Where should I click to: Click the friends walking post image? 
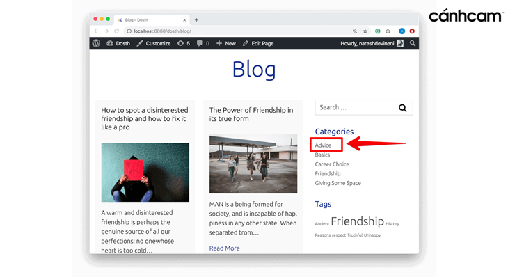coord(253,164)
